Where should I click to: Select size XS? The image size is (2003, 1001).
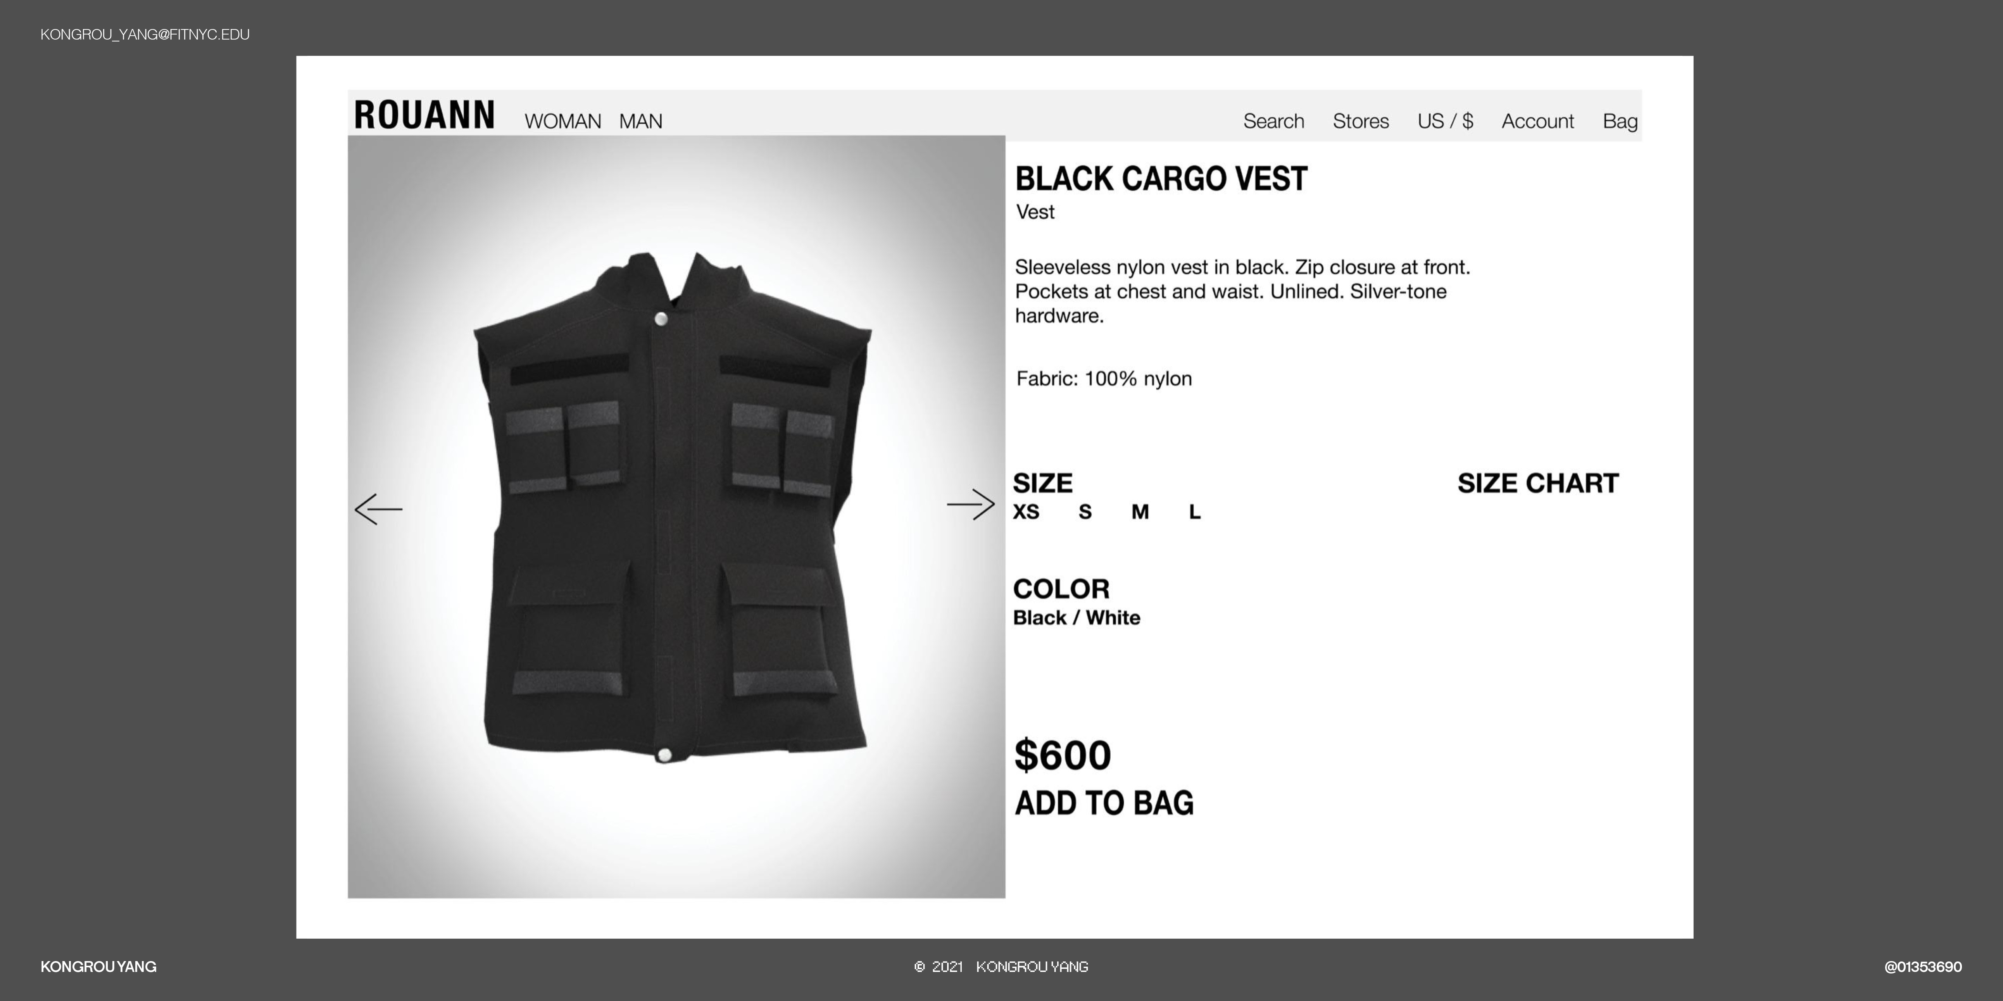point(1026,512)
